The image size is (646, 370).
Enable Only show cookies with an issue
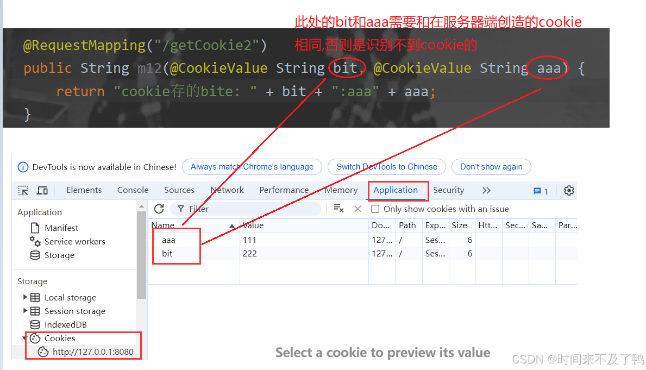tap(375, 209)
